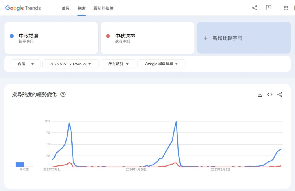Share the interest-over-time chart
The image size is (295, 191).
[280, 95]
